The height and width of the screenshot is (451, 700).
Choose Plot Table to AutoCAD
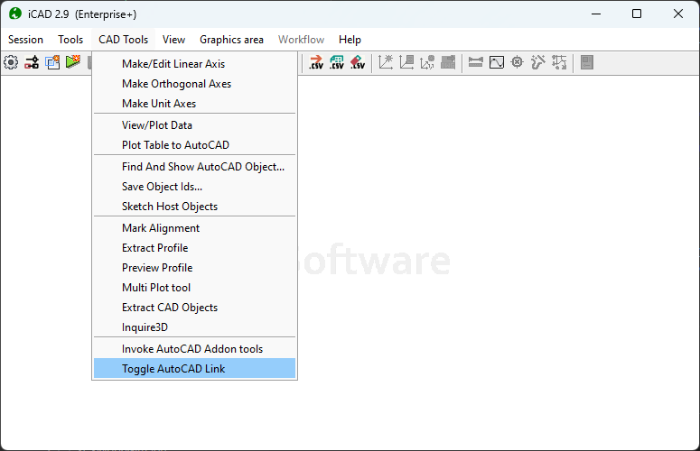point(175,145)
